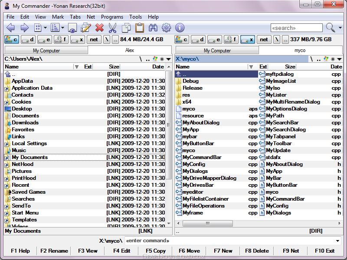Click the magnifying glass search icon
Screen dimensions: 347x260
331,27
